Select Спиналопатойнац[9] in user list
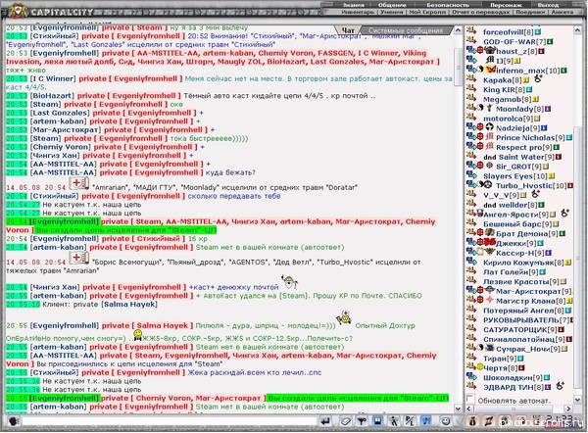This screenshot has width=588, height=433. click(x=524, y=339)
